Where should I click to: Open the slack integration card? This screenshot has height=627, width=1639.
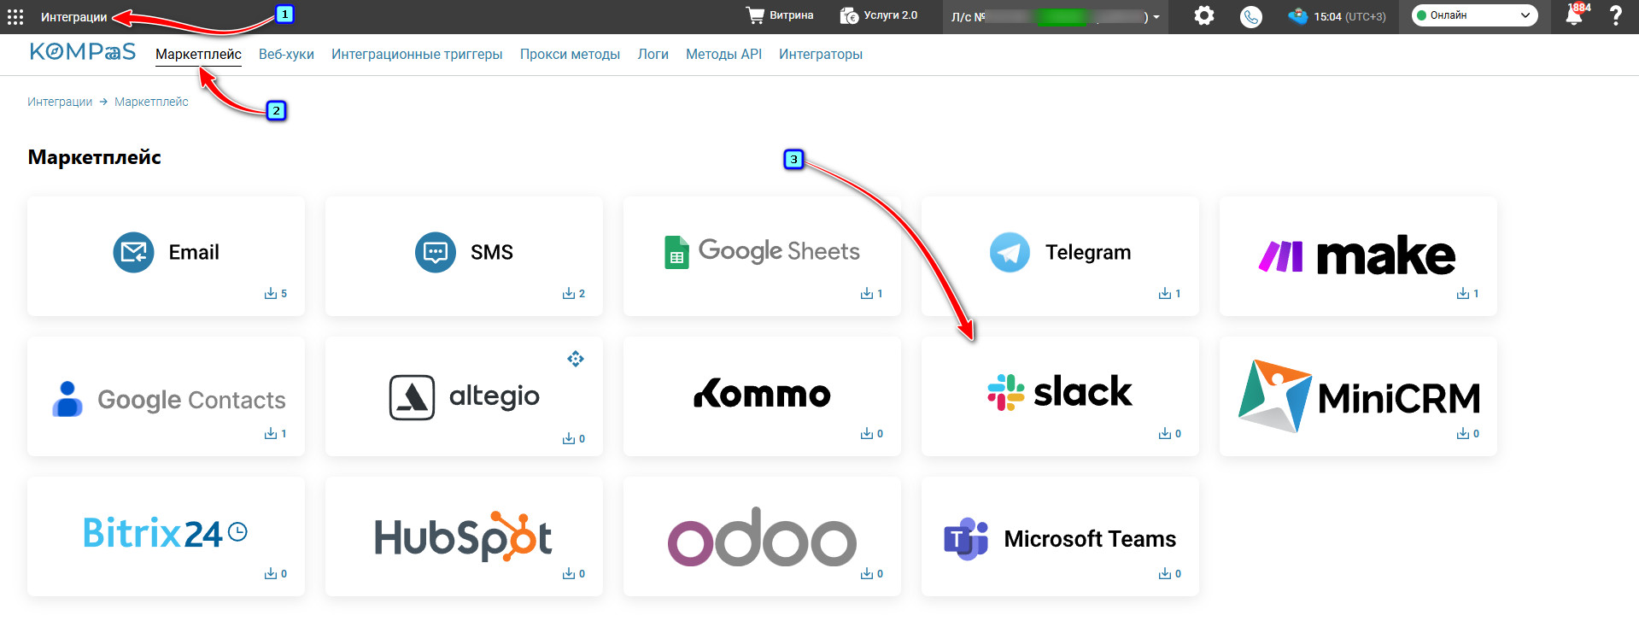click(x=1060, y=396)
